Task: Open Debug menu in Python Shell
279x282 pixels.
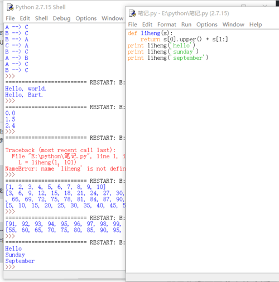Action: 61,18
